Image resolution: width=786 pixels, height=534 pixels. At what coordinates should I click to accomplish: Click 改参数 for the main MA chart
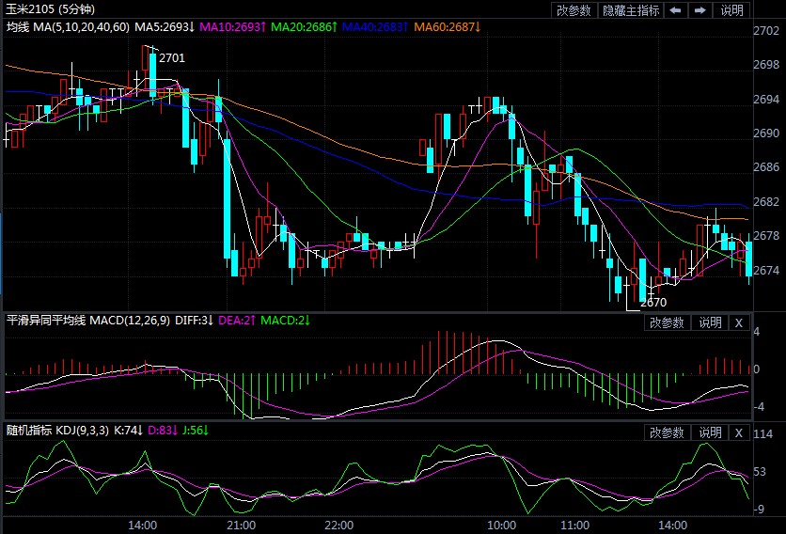point(574,10)
